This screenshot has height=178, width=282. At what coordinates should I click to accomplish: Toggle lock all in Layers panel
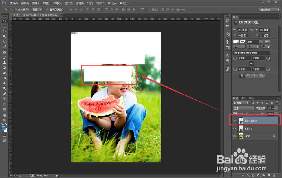pyautogui.click(x=254, y=114)
